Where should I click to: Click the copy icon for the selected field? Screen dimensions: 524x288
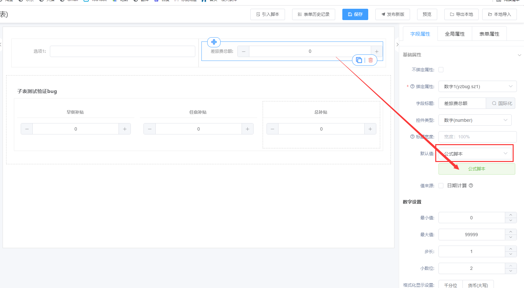[359, 60]
